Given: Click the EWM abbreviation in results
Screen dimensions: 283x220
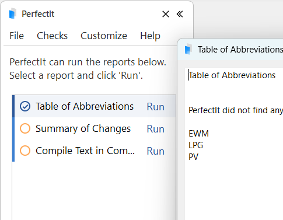Looking at the screenshot, I should tap(198, 134).
